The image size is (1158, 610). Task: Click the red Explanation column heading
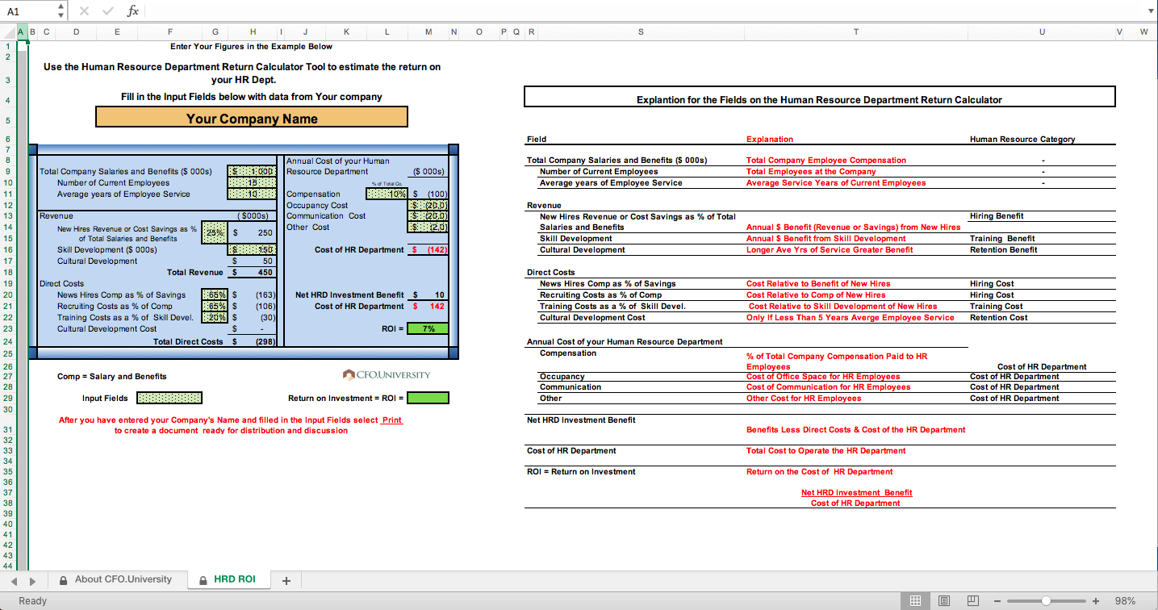click(769, 140)
